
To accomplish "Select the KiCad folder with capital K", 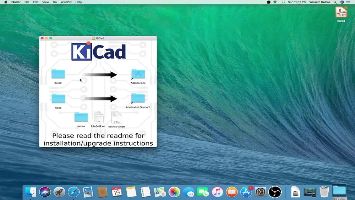I will pos(58,74).
